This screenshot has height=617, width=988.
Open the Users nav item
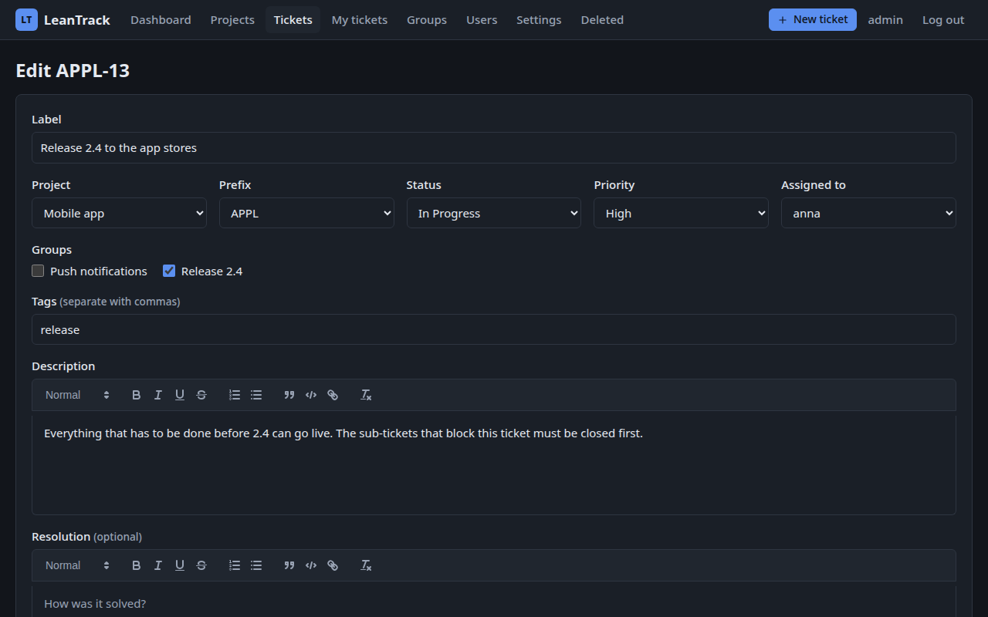482,20
